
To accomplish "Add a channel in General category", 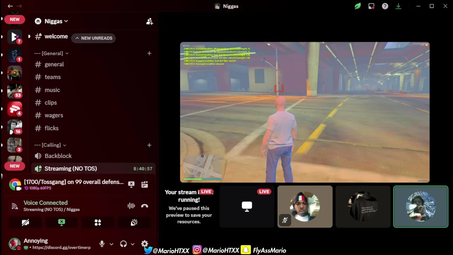I will (149, 53).
